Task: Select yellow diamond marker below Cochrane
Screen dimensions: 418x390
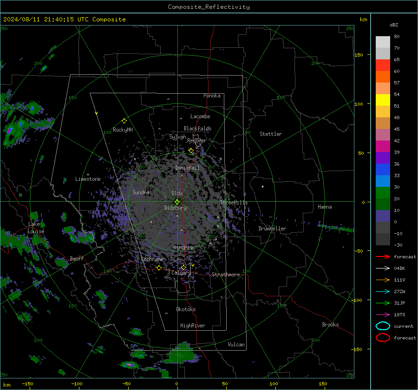Action: coord(159,268)
